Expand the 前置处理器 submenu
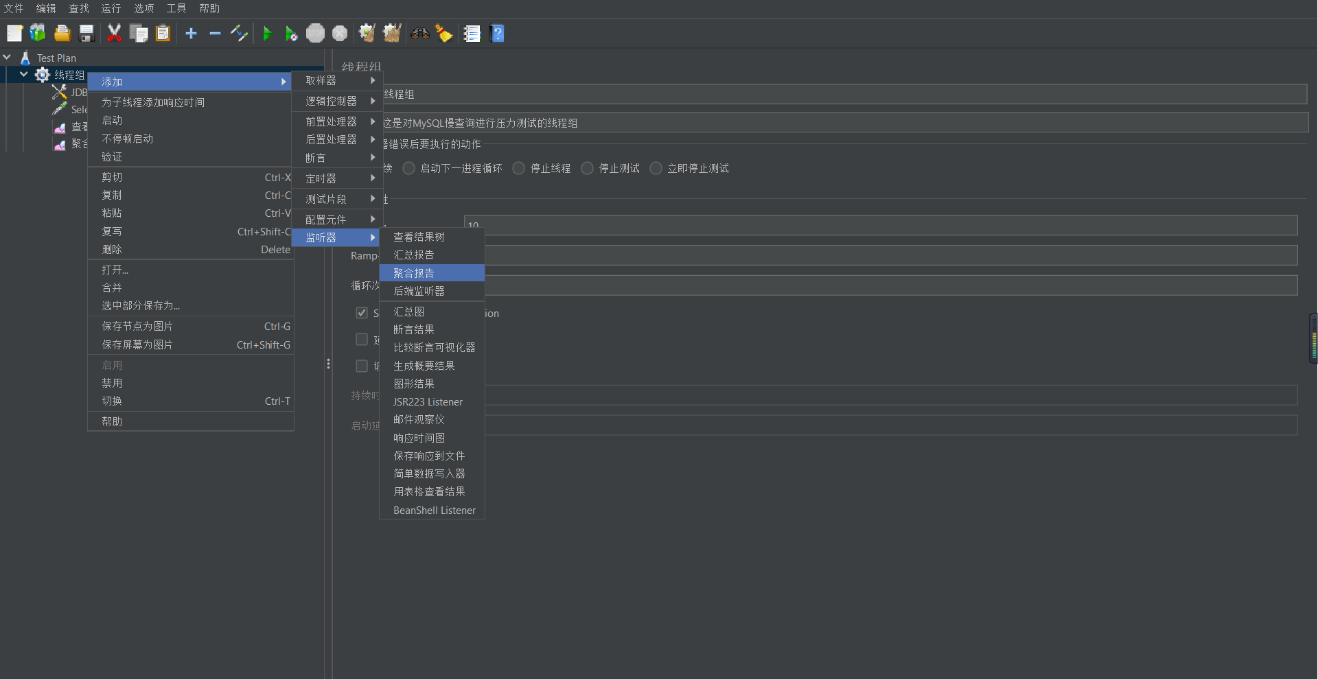Viewport: 1318px width, 680px height. coord(337,121)
